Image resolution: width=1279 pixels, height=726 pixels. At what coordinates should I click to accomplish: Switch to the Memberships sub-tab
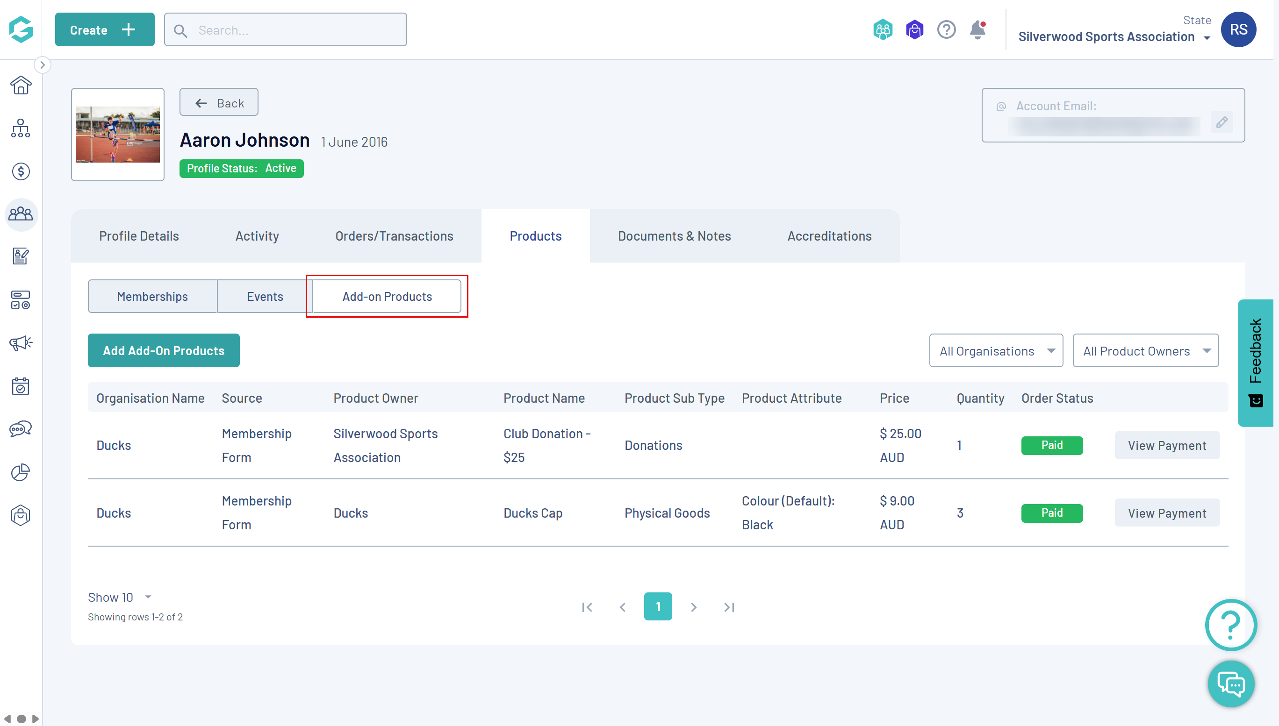(x=152, y=296)
